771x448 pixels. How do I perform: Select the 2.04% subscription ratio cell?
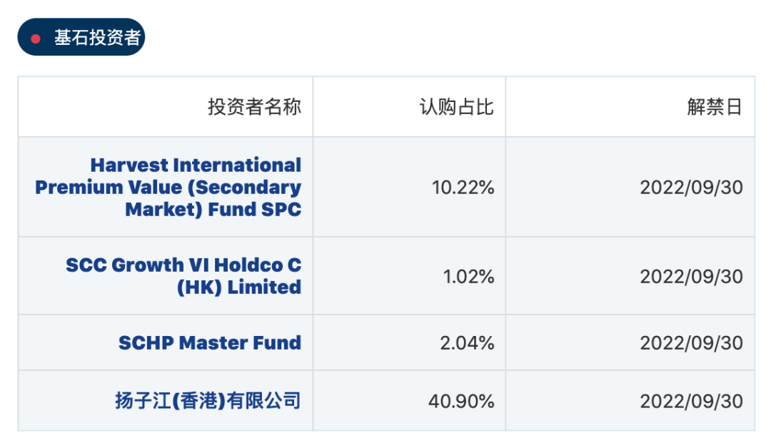click(x=467, y=343)
